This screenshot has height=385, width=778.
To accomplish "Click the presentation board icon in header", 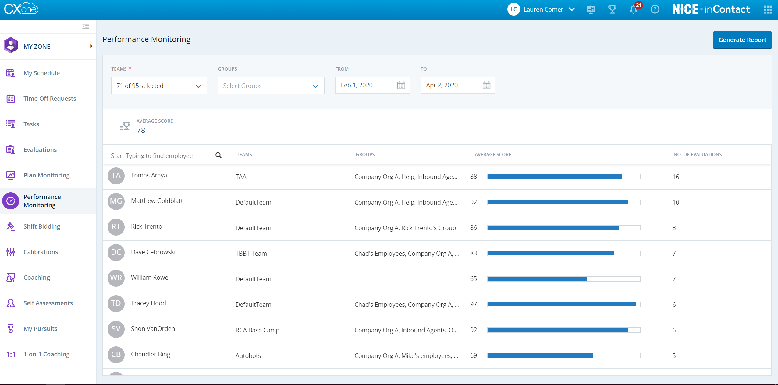I will (x=591, y=9).
